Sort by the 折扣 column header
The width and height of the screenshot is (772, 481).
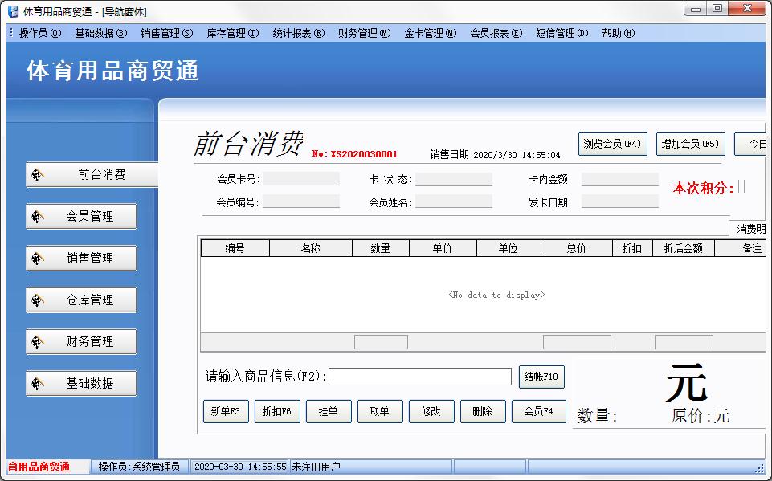[632, 249]
